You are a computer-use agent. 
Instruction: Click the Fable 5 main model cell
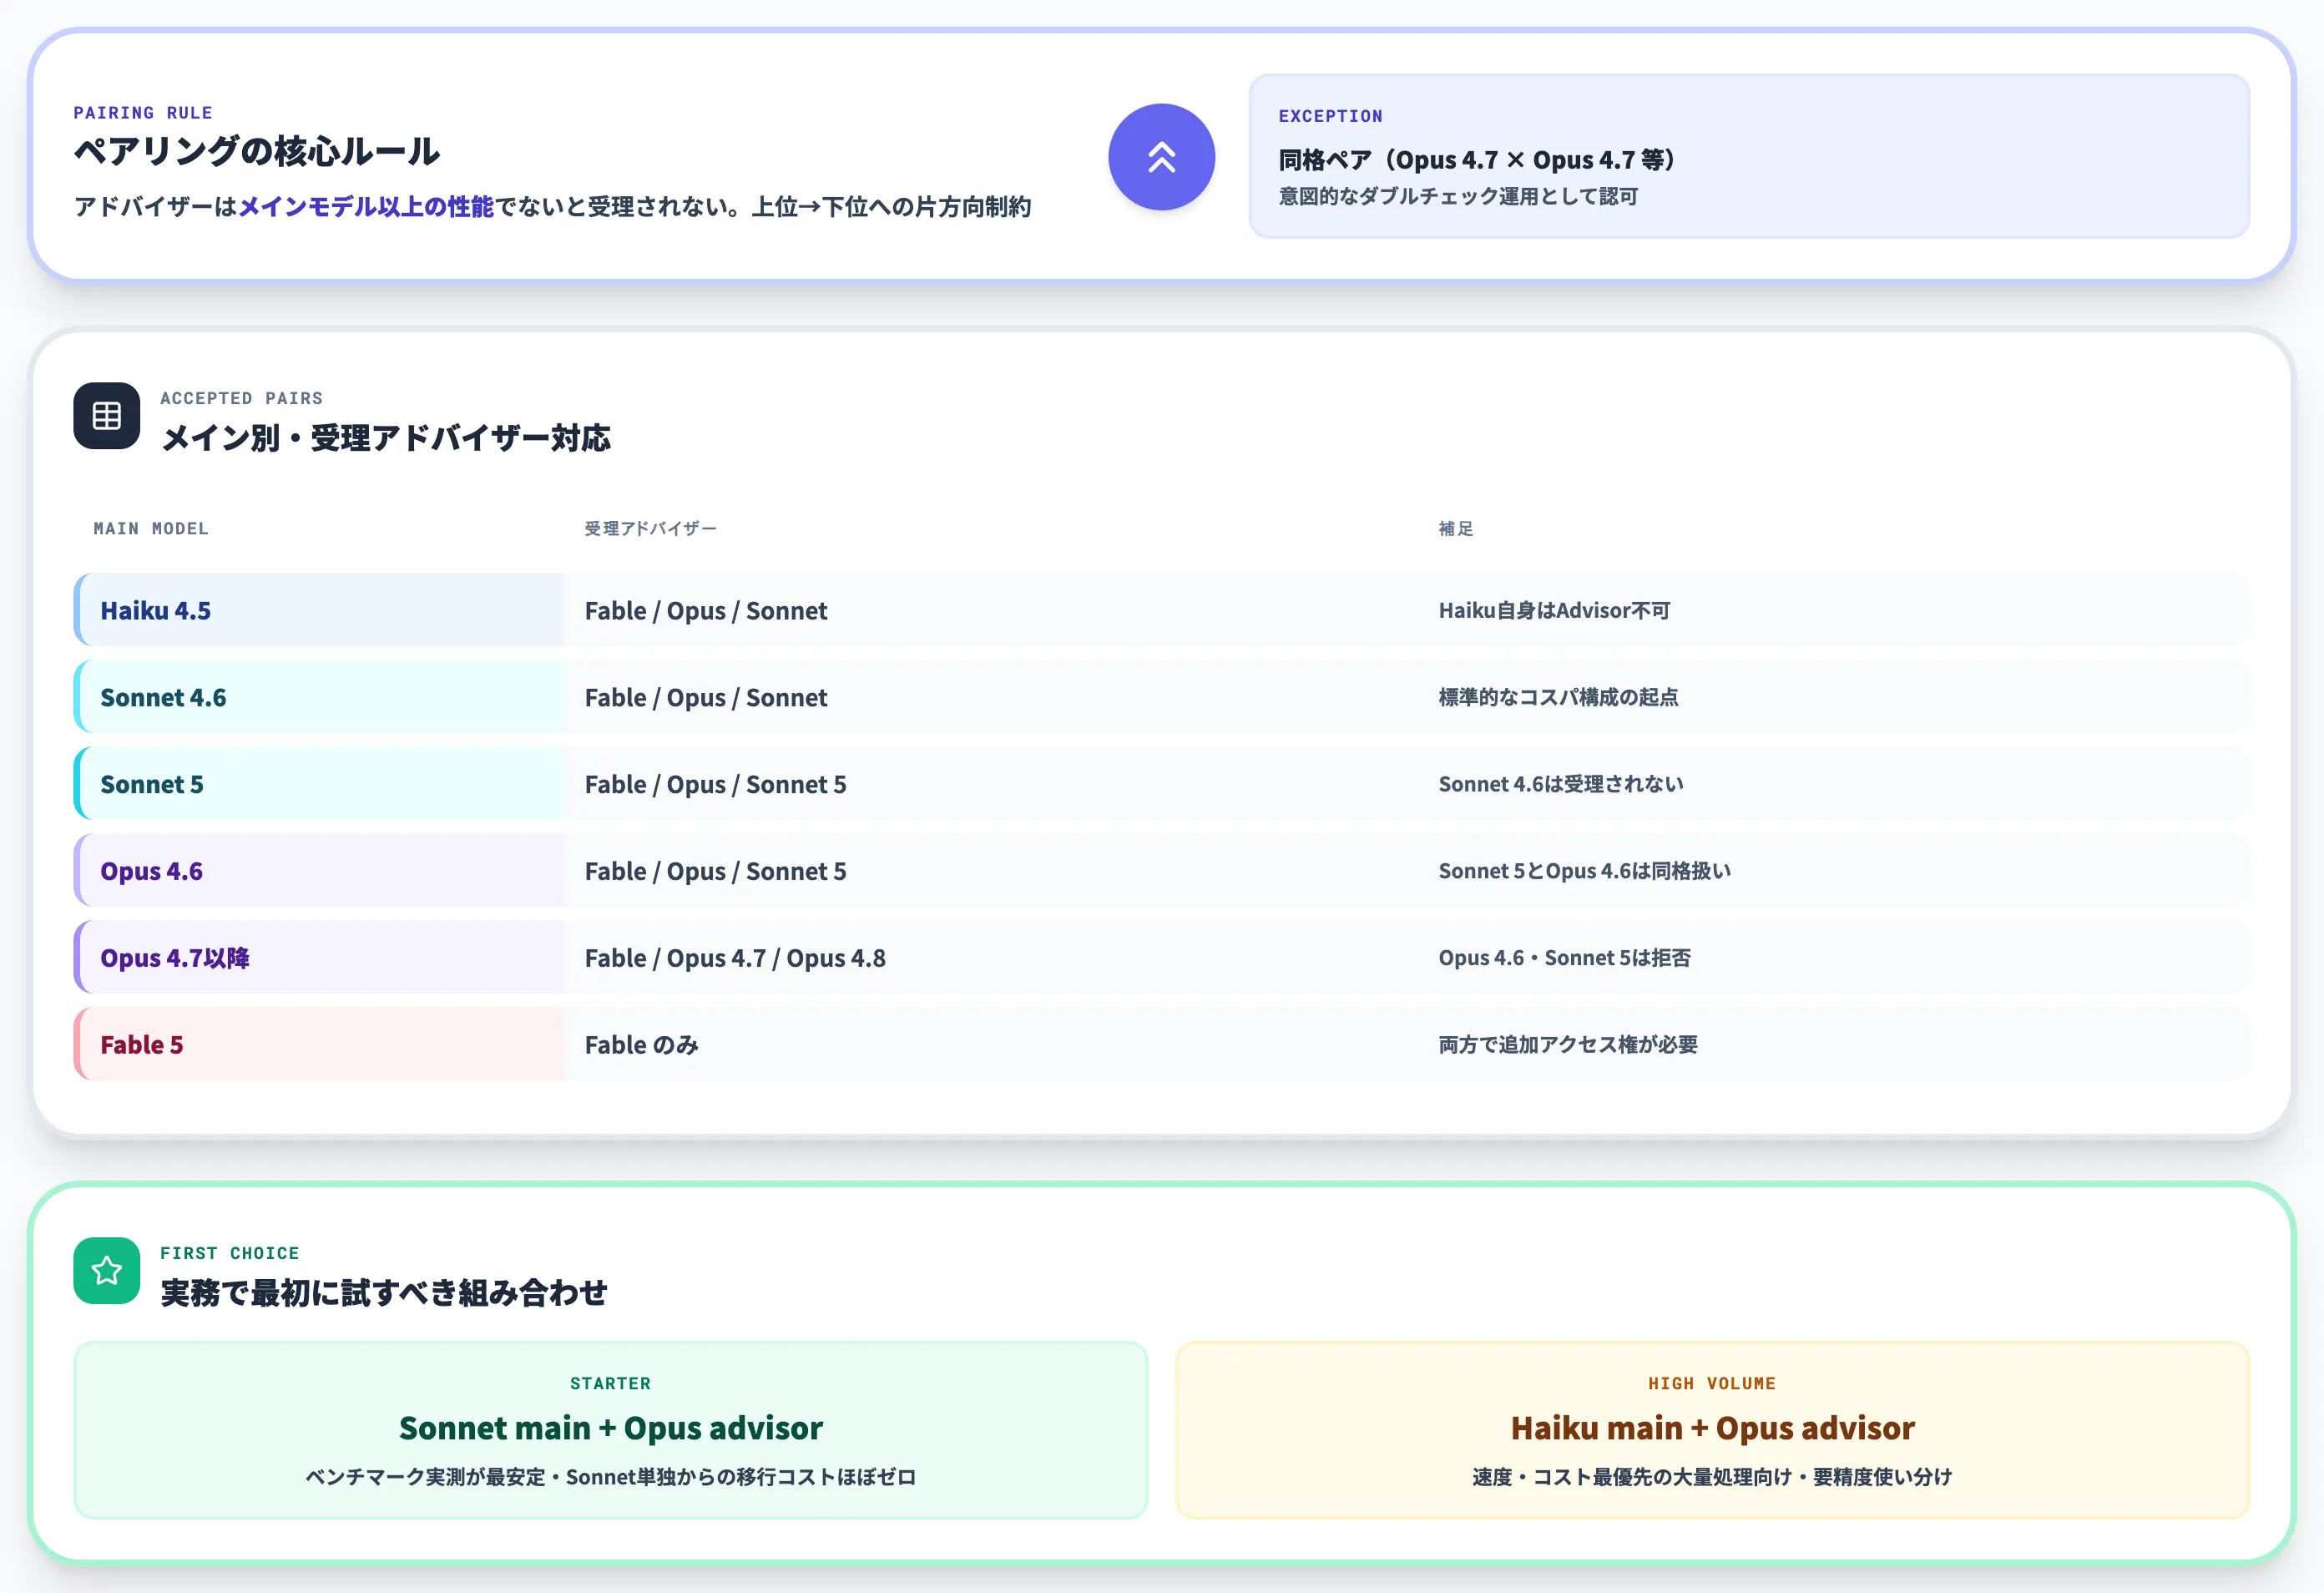coord(319,1045)
